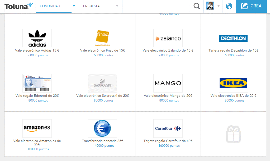This screenshot has width=270, height=161.
Task: Click '60000 puntos' under Decathlon
Action: pos(234,55)
